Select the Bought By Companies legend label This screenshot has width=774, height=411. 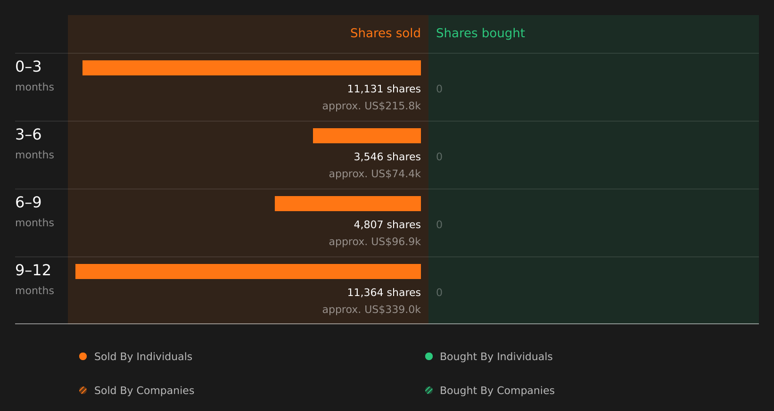(497, 391)
